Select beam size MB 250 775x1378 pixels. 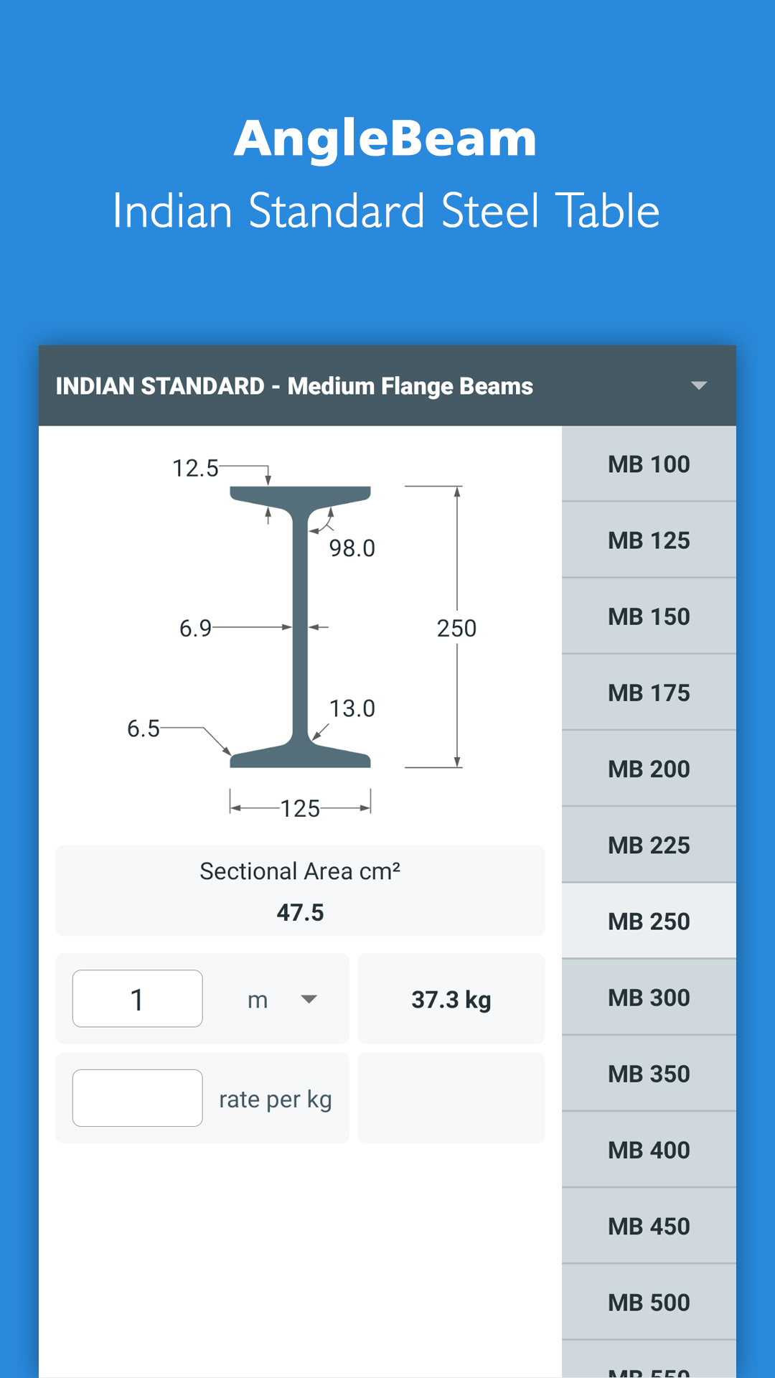tap(648, 921)
